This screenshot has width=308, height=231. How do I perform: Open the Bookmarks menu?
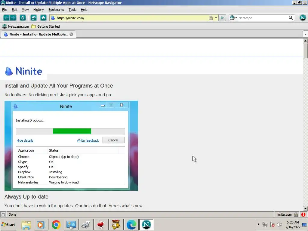tap(56, 10)
